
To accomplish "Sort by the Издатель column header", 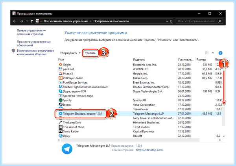I will [x=139, y=60].
